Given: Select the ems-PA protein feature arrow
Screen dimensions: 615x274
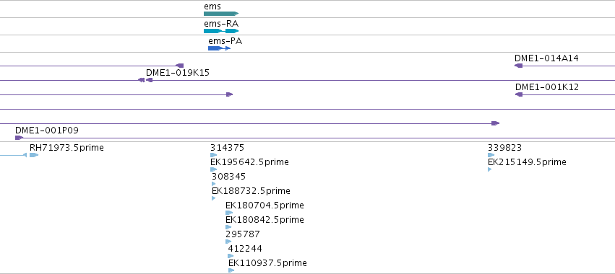Looking at the screenshot, I should (x=219, y=48).
